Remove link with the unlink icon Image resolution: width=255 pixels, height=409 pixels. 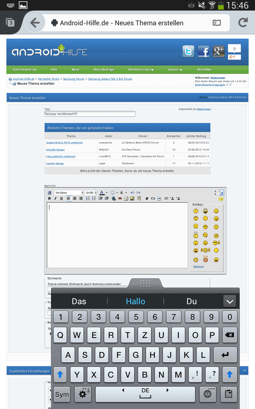(x=120, y=198)
